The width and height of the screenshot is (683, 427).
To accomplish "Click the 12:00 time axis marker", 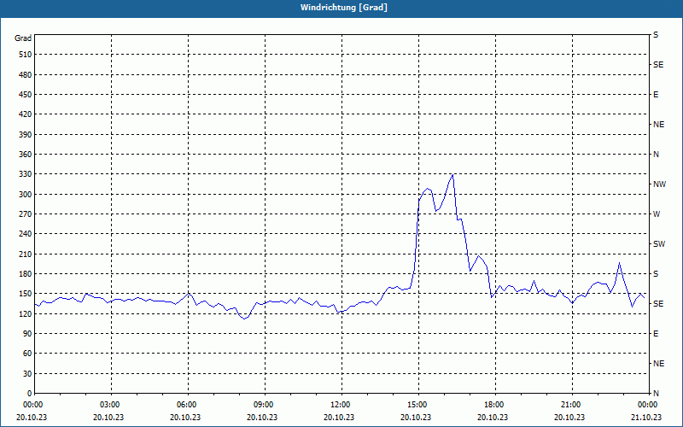I will click(341, 405).
